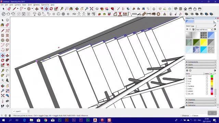Screen dimensions: 219x123
Task: Select the Rotated Rectangle tool
Action: coord(8,36)
